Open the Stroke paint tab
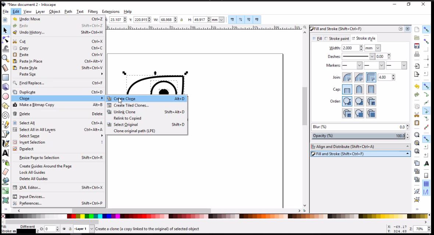Screen dimensions: 434x235 [337, 39]
